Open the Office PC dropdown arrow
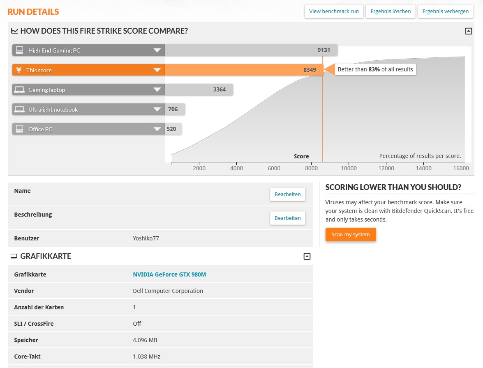This screenshot has height=368, width=483. point(157,129)
